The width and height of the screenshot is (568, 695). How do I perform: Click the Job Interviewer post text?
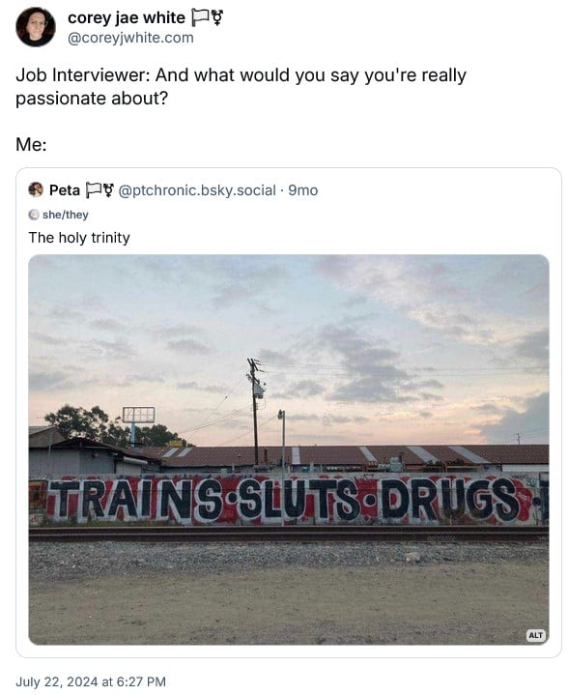pyautogui.click(x=241, y=86)
